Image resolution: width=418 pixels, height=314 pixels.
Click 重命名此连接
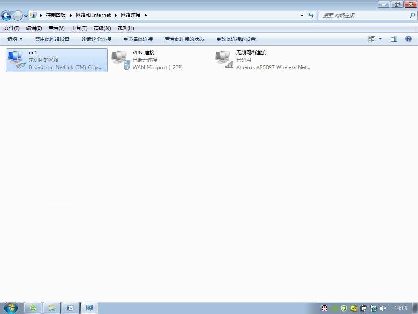point(138,39)
